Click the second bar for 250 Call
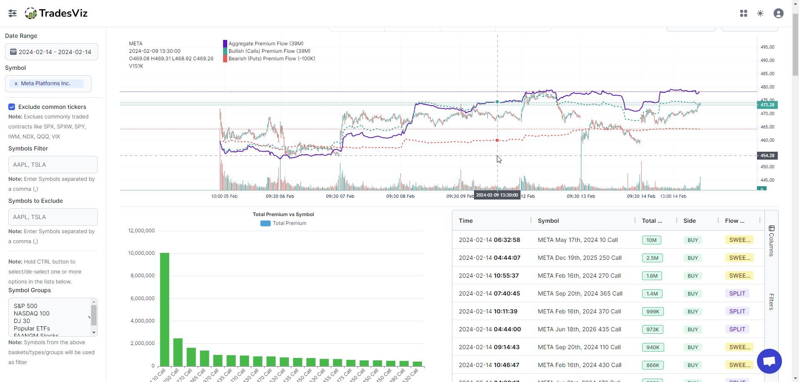Image resolution: width=799 pixels, height=382 pixels. (x=178, y=352)
